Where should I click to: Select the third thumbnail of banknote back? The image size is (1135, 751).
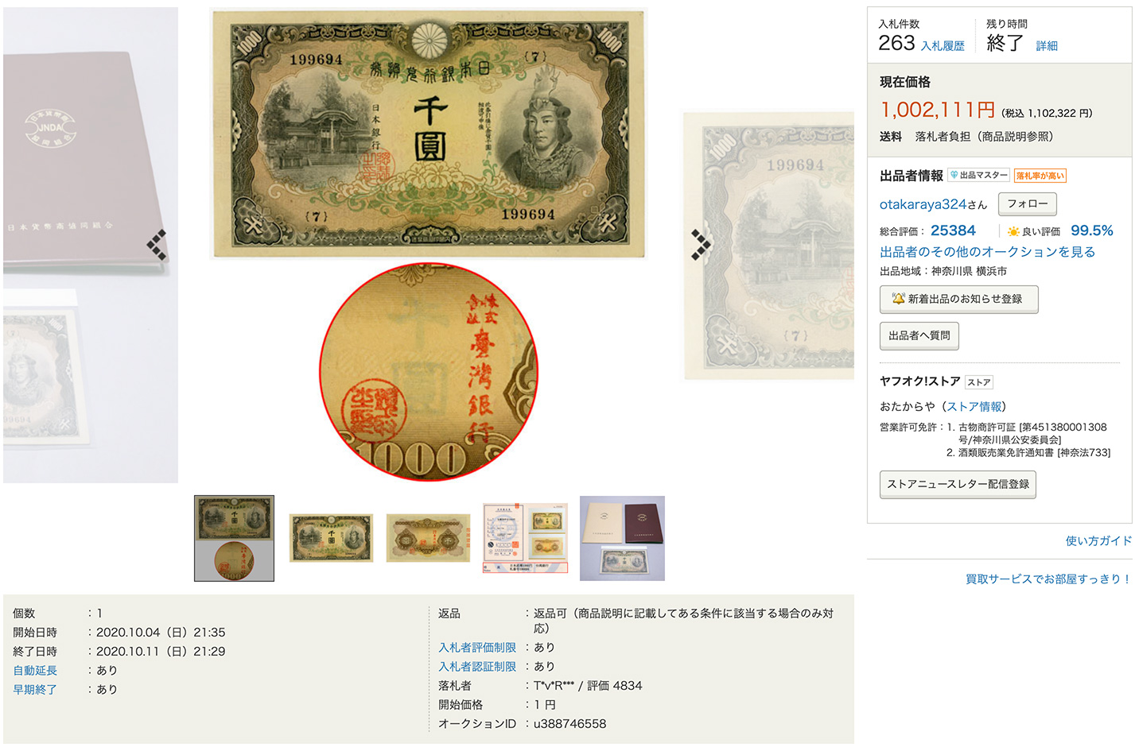[428, 538]
